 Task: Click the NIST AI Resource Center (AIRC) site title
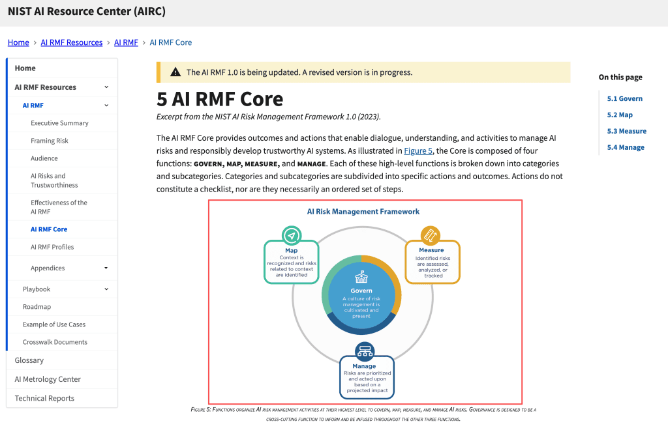(x=87, y=12)
